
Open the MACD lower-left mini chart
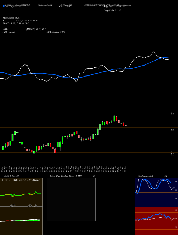(21, 221)
